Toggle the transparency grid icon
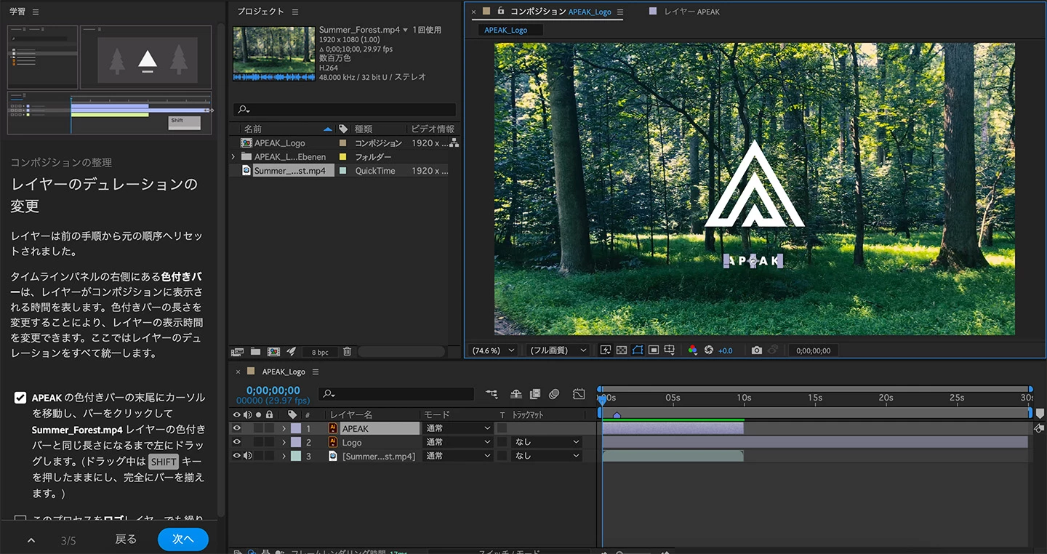 point(622,350)
